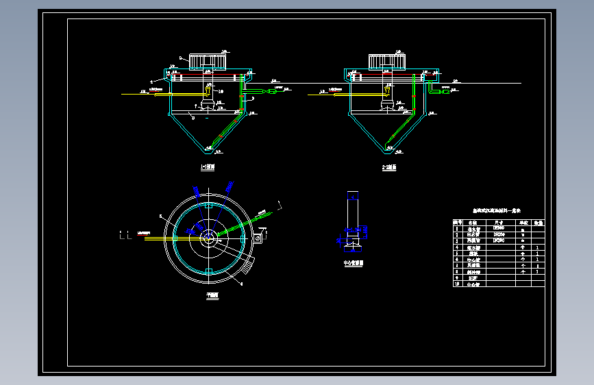Select the 出水管 name cell in row 2
This screenshot has height=385, width=594.
(x=473, y=235)
